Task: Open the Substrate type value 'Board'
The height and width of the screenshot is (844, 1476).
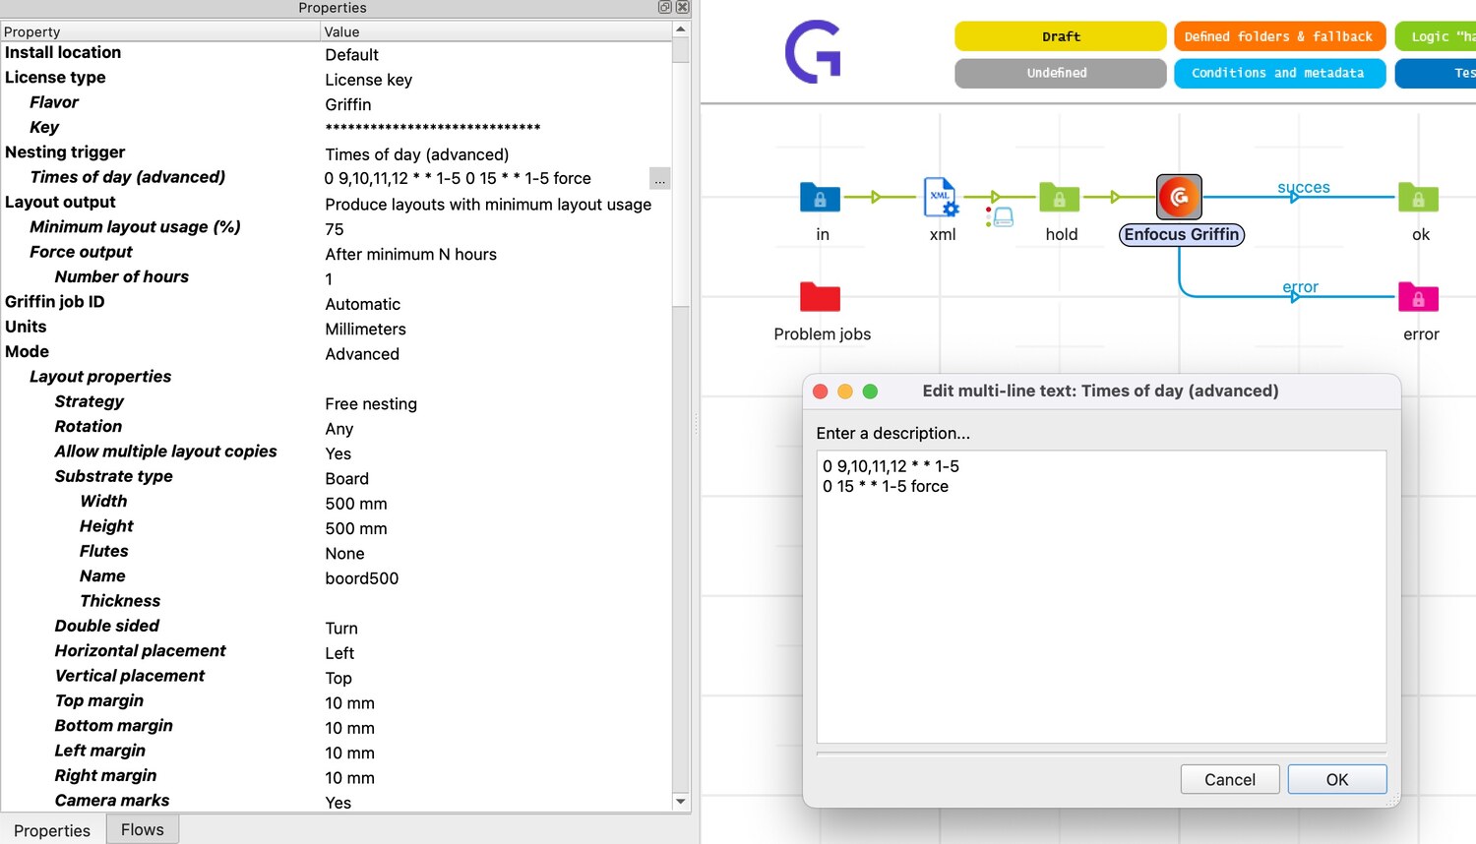Action: coord(346,479)
